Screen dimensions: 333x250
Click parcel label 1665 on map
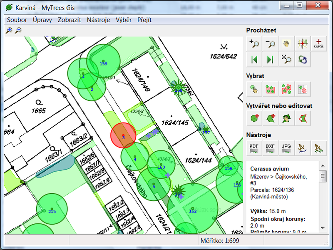pos(39,111)
